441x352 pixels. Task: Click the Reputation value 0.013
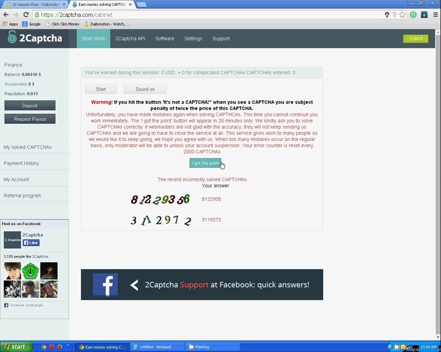point(32,93)
